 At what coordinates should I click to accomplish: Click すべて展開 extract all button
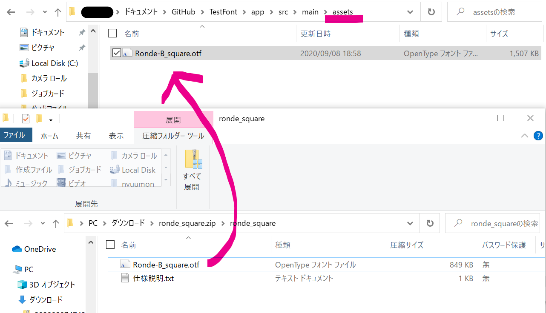tap(192, 169)
